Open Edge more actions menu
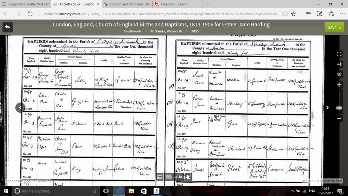Image resolution: width=348 pixels, height=196 pixels. 342,14
